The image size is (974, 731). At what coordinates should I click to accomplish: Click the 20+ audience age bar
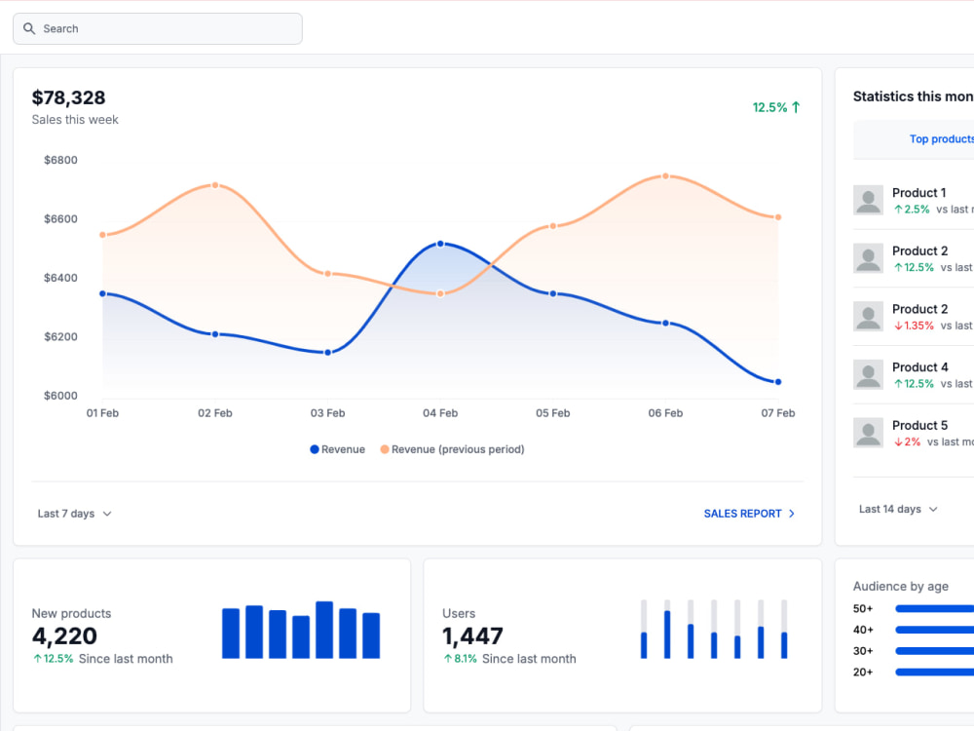click(x=934, y=672)
